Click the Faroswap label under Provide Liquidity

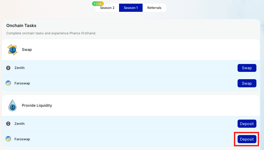[22, 139]
